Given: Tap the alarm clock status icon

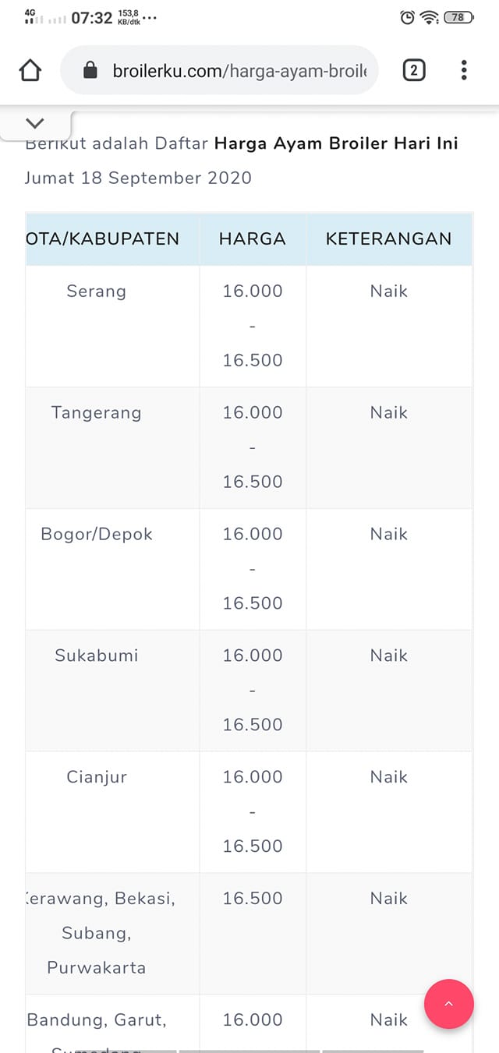Looking at the screenshot, I should pyautogui.click(x=407, y=17).
